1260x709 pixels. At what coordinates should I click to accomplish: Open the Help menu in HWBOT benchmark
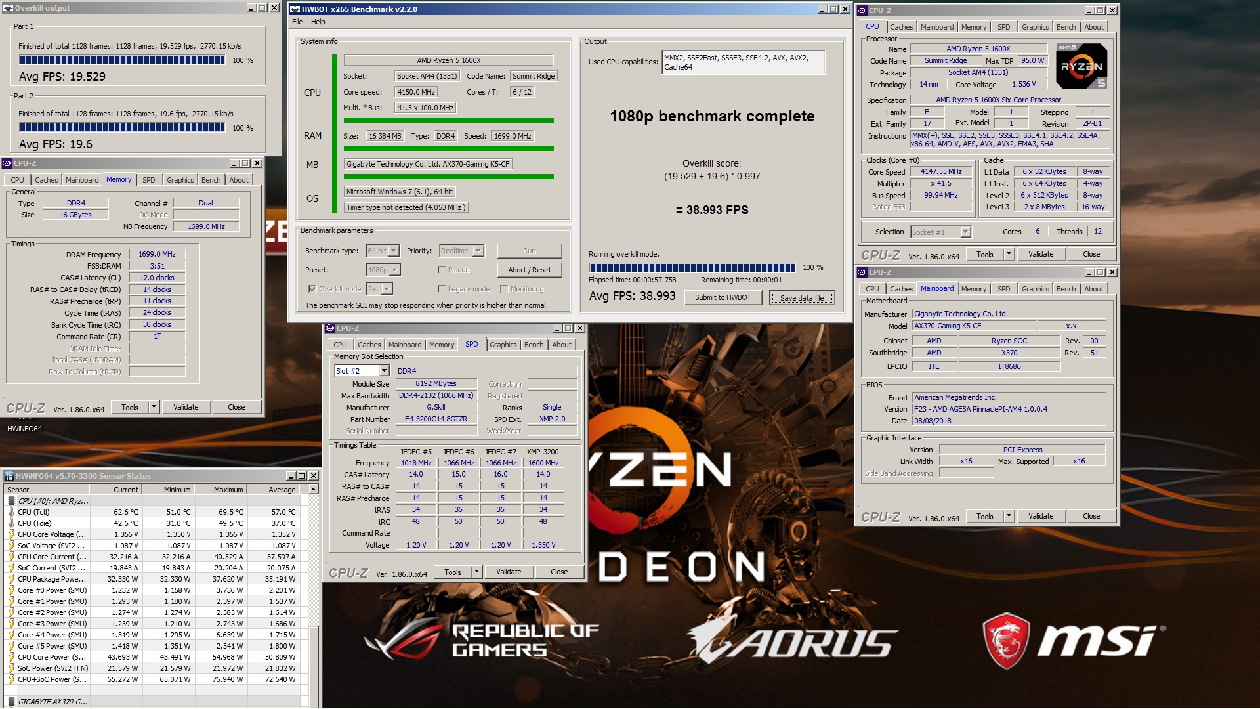(x=318, y=22)
